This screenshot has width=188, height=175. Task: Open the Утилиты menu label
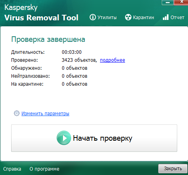107,18
